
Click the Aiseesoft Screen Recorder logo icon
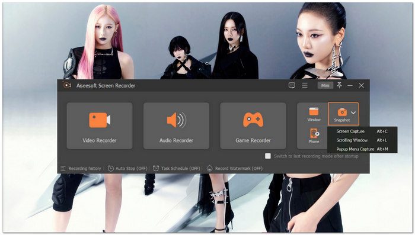click(66, 85)
